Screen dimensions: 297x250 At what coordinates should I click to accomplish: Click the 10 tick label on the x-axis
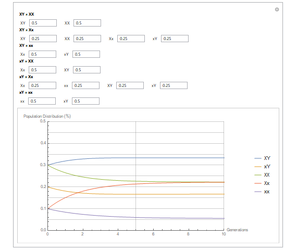224,234
